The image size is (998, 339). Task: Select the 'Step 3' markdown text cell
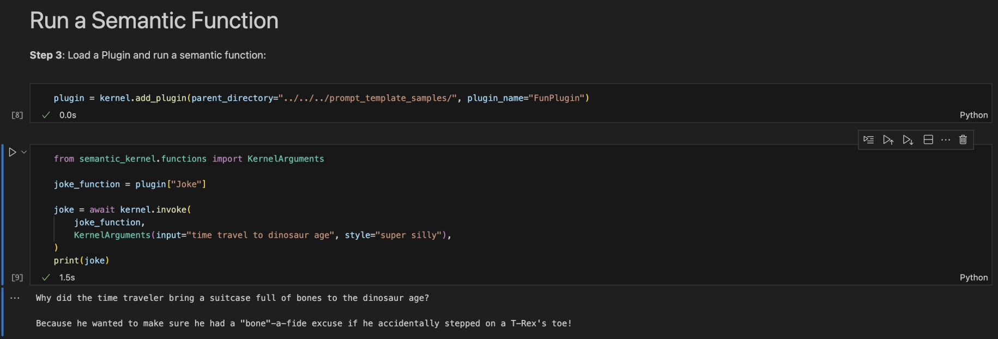coord(148,55)
